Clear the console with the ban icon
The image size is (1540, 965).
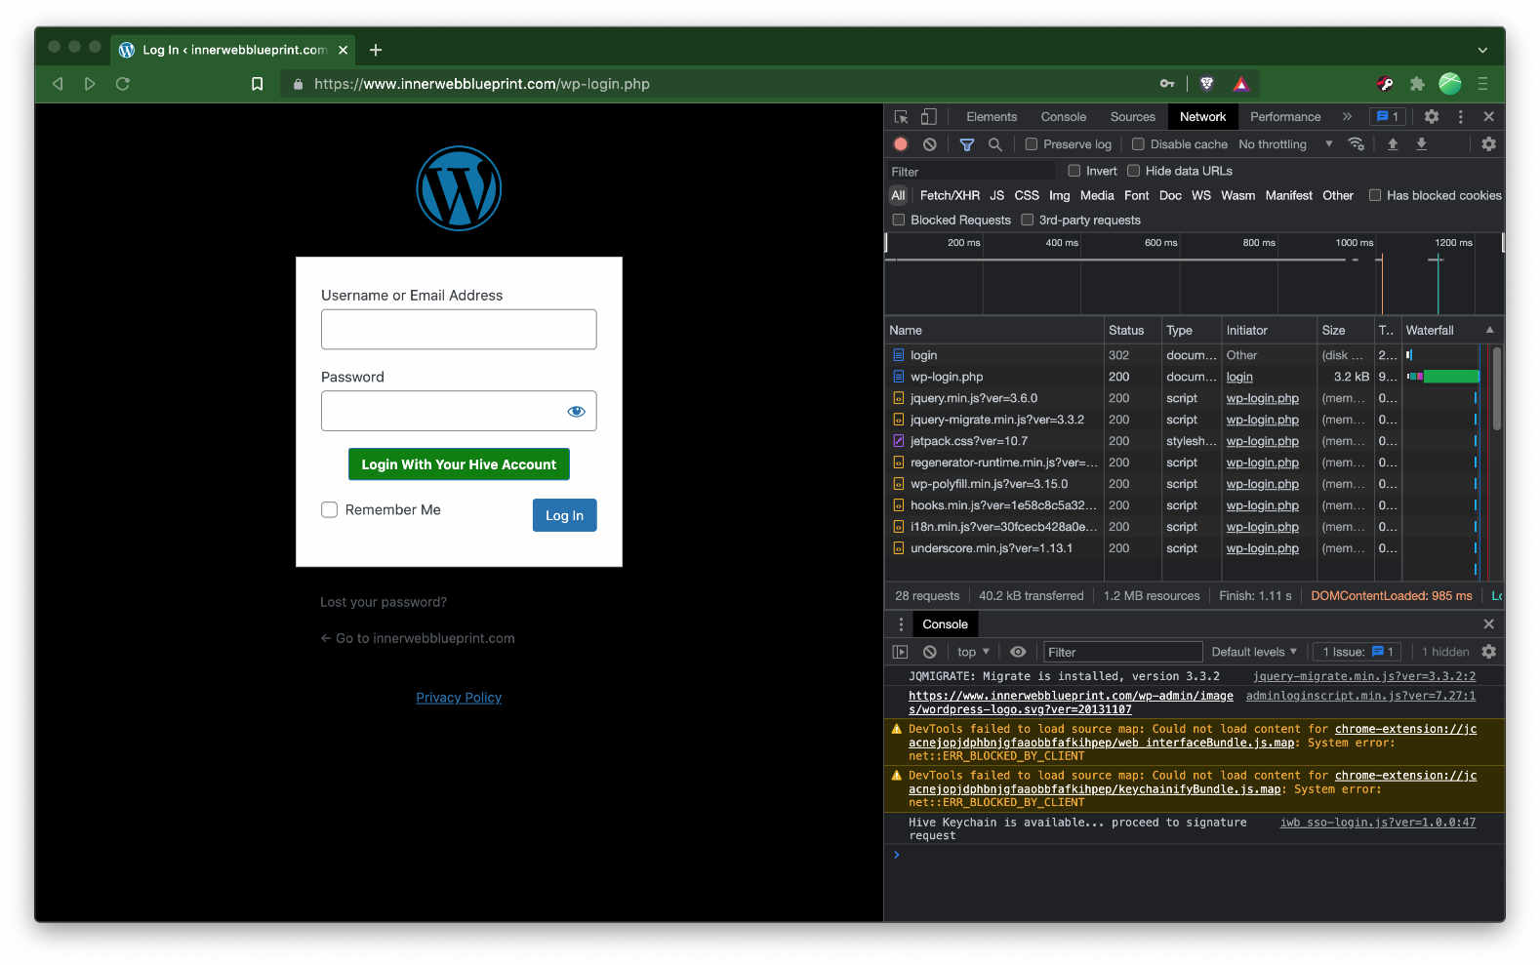[x=930, y=652]
